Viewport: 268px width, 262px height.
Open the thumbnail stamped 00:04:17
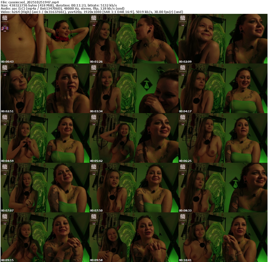[x=223, y=88]
